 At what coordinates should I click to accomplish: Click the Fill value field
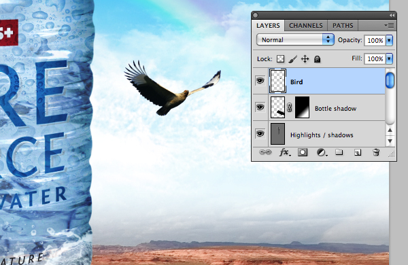[x=375, y=58]
